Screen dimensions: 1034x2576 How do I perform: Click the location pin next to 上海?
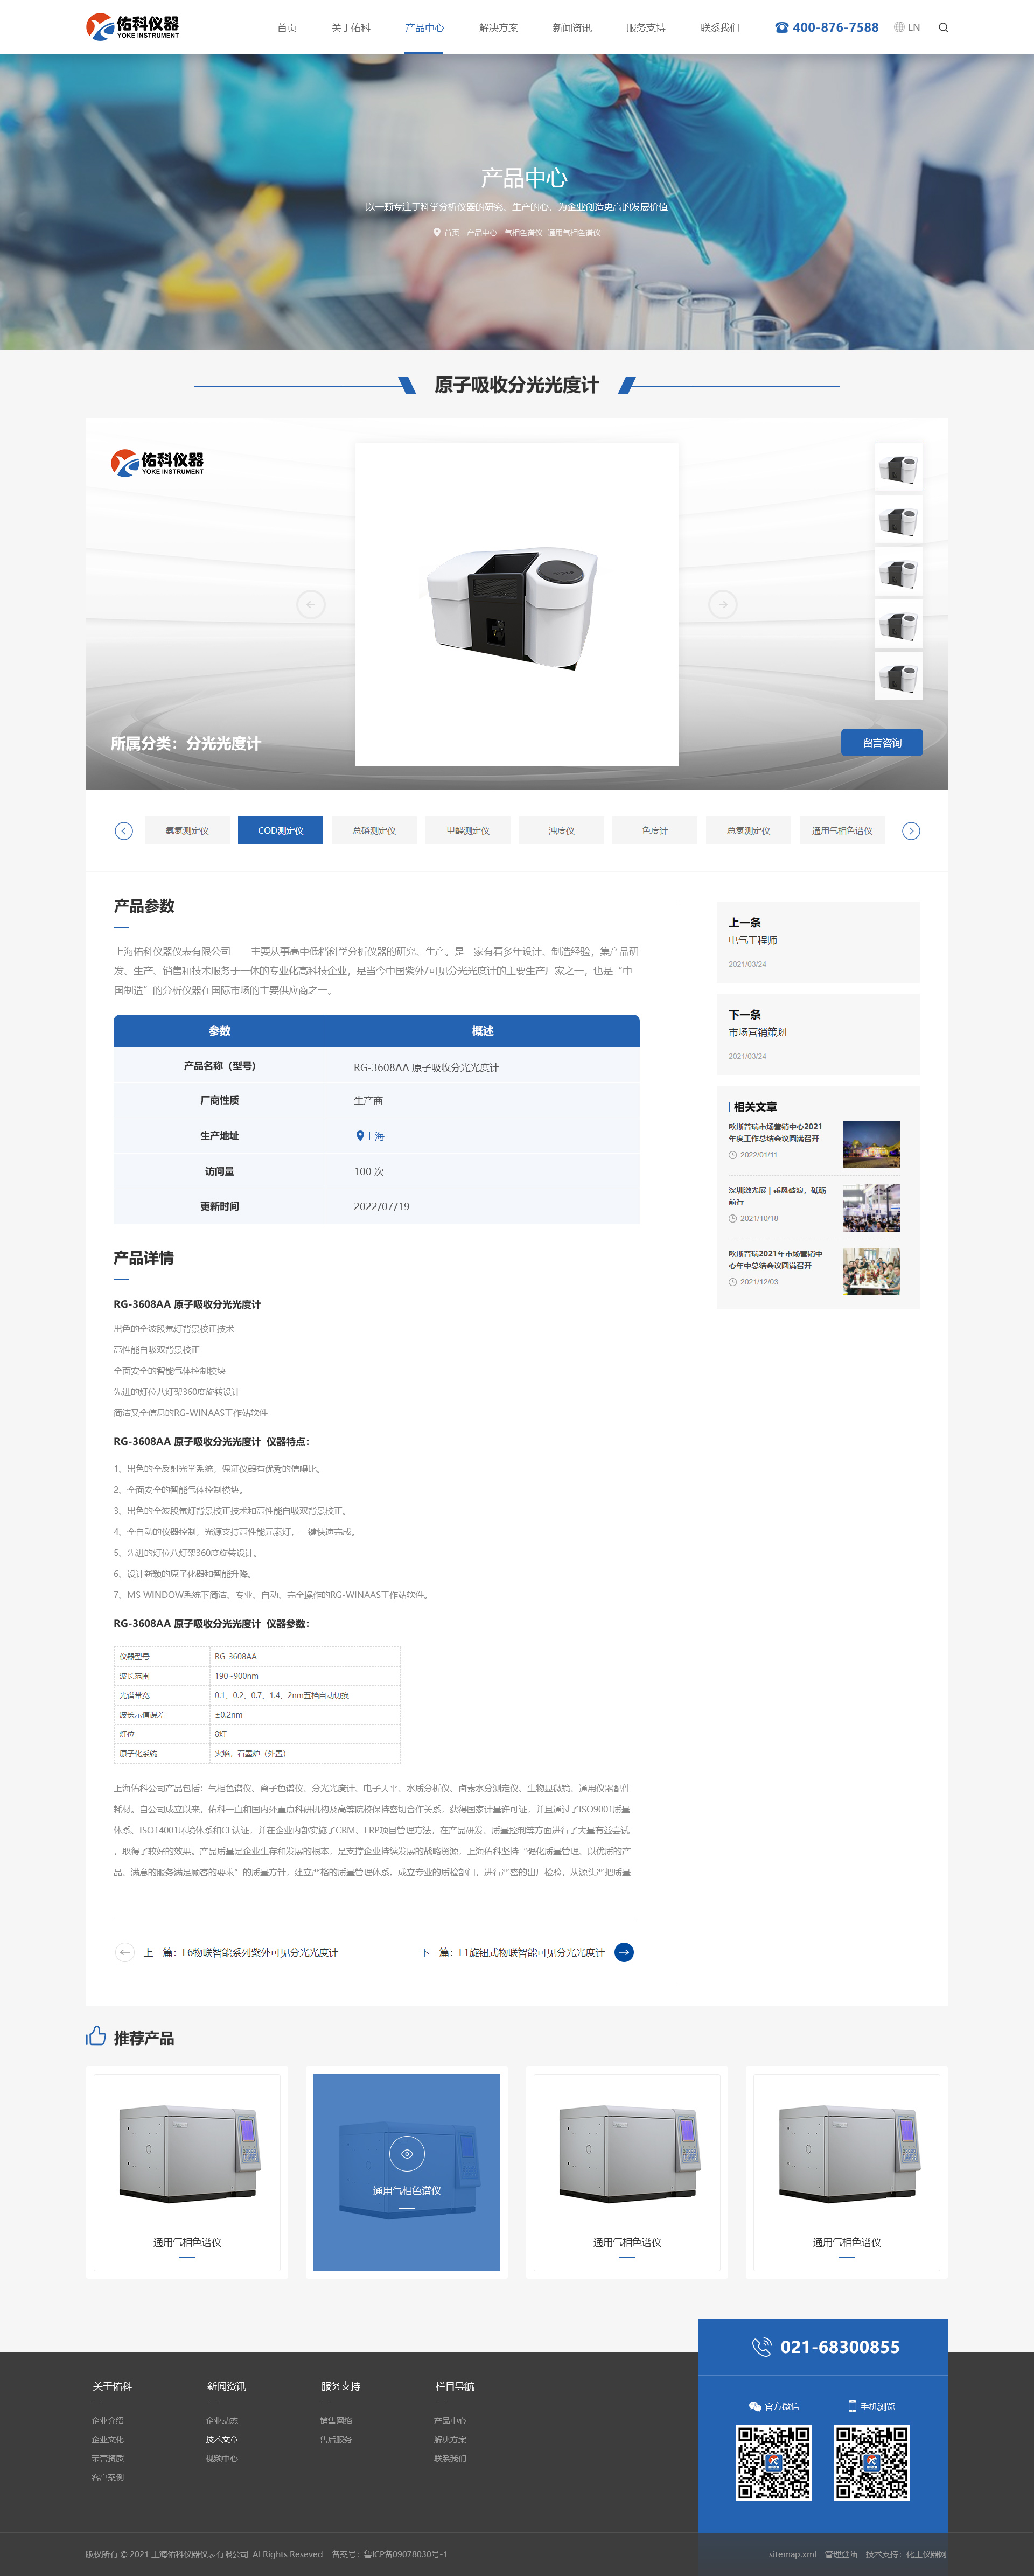[360, 1136]
